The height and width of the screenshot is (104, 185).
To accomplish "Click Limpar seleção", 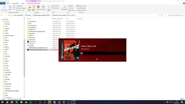I will click(x=81, y=8).
